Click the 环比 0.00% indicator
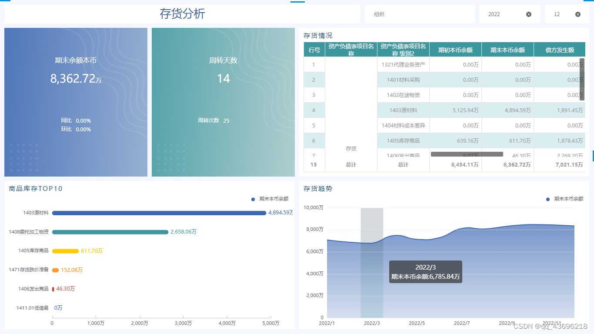Image resolution: width=594 pixels, height=334 pixels. pos(76,129)
